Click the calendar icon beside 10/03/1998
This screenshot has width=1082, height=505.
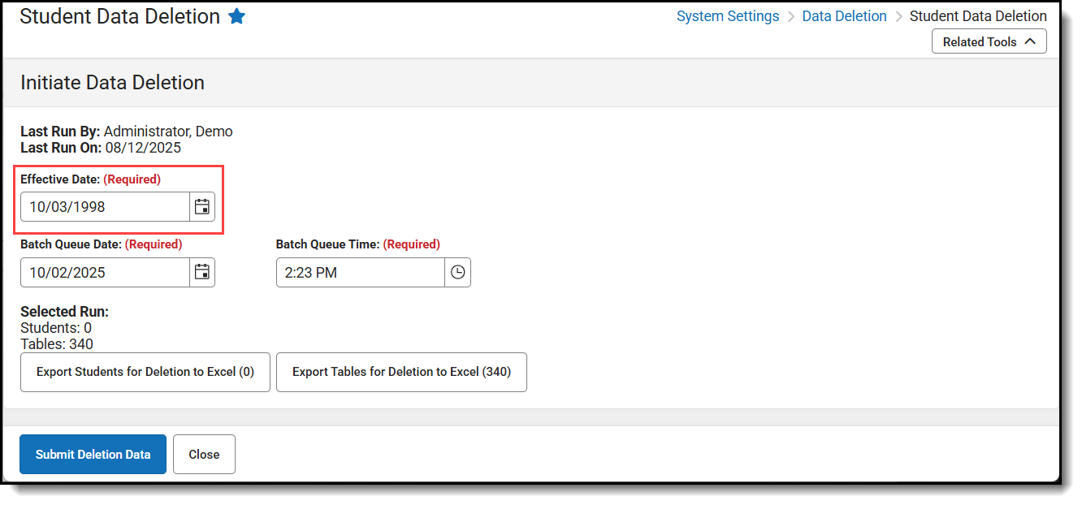[201, 206]
